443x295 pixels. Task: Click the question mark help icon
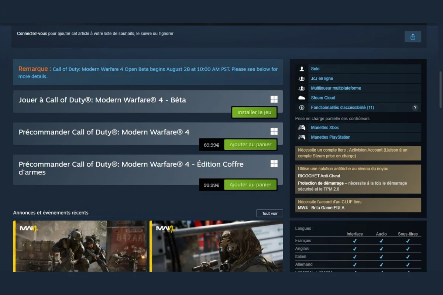tap(415, 108)
